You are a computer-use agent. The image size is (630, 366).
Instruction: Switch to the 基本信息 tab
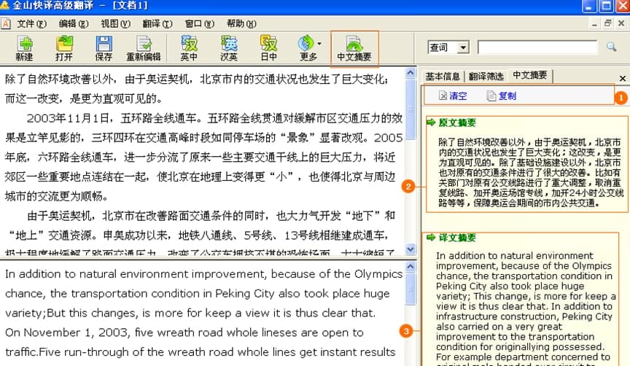[x=443, y=76]
